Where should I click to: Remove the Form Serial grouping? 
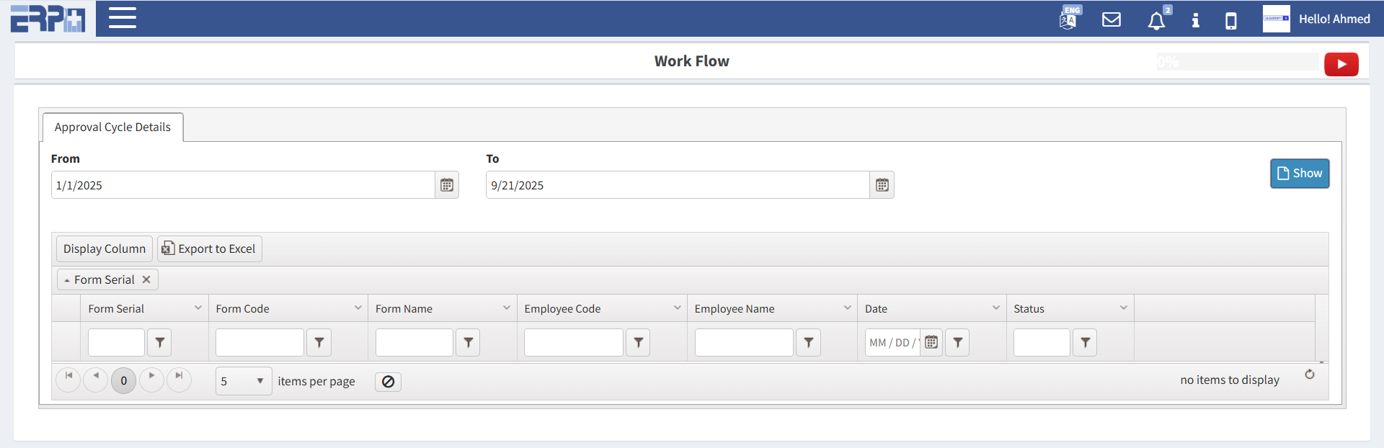coord(146,279)
